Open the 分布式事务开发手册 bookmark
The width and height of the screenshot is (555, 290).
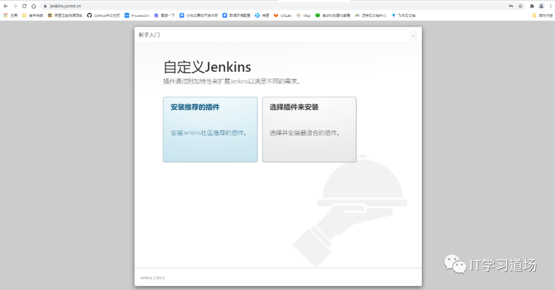[x=198, y=15]
